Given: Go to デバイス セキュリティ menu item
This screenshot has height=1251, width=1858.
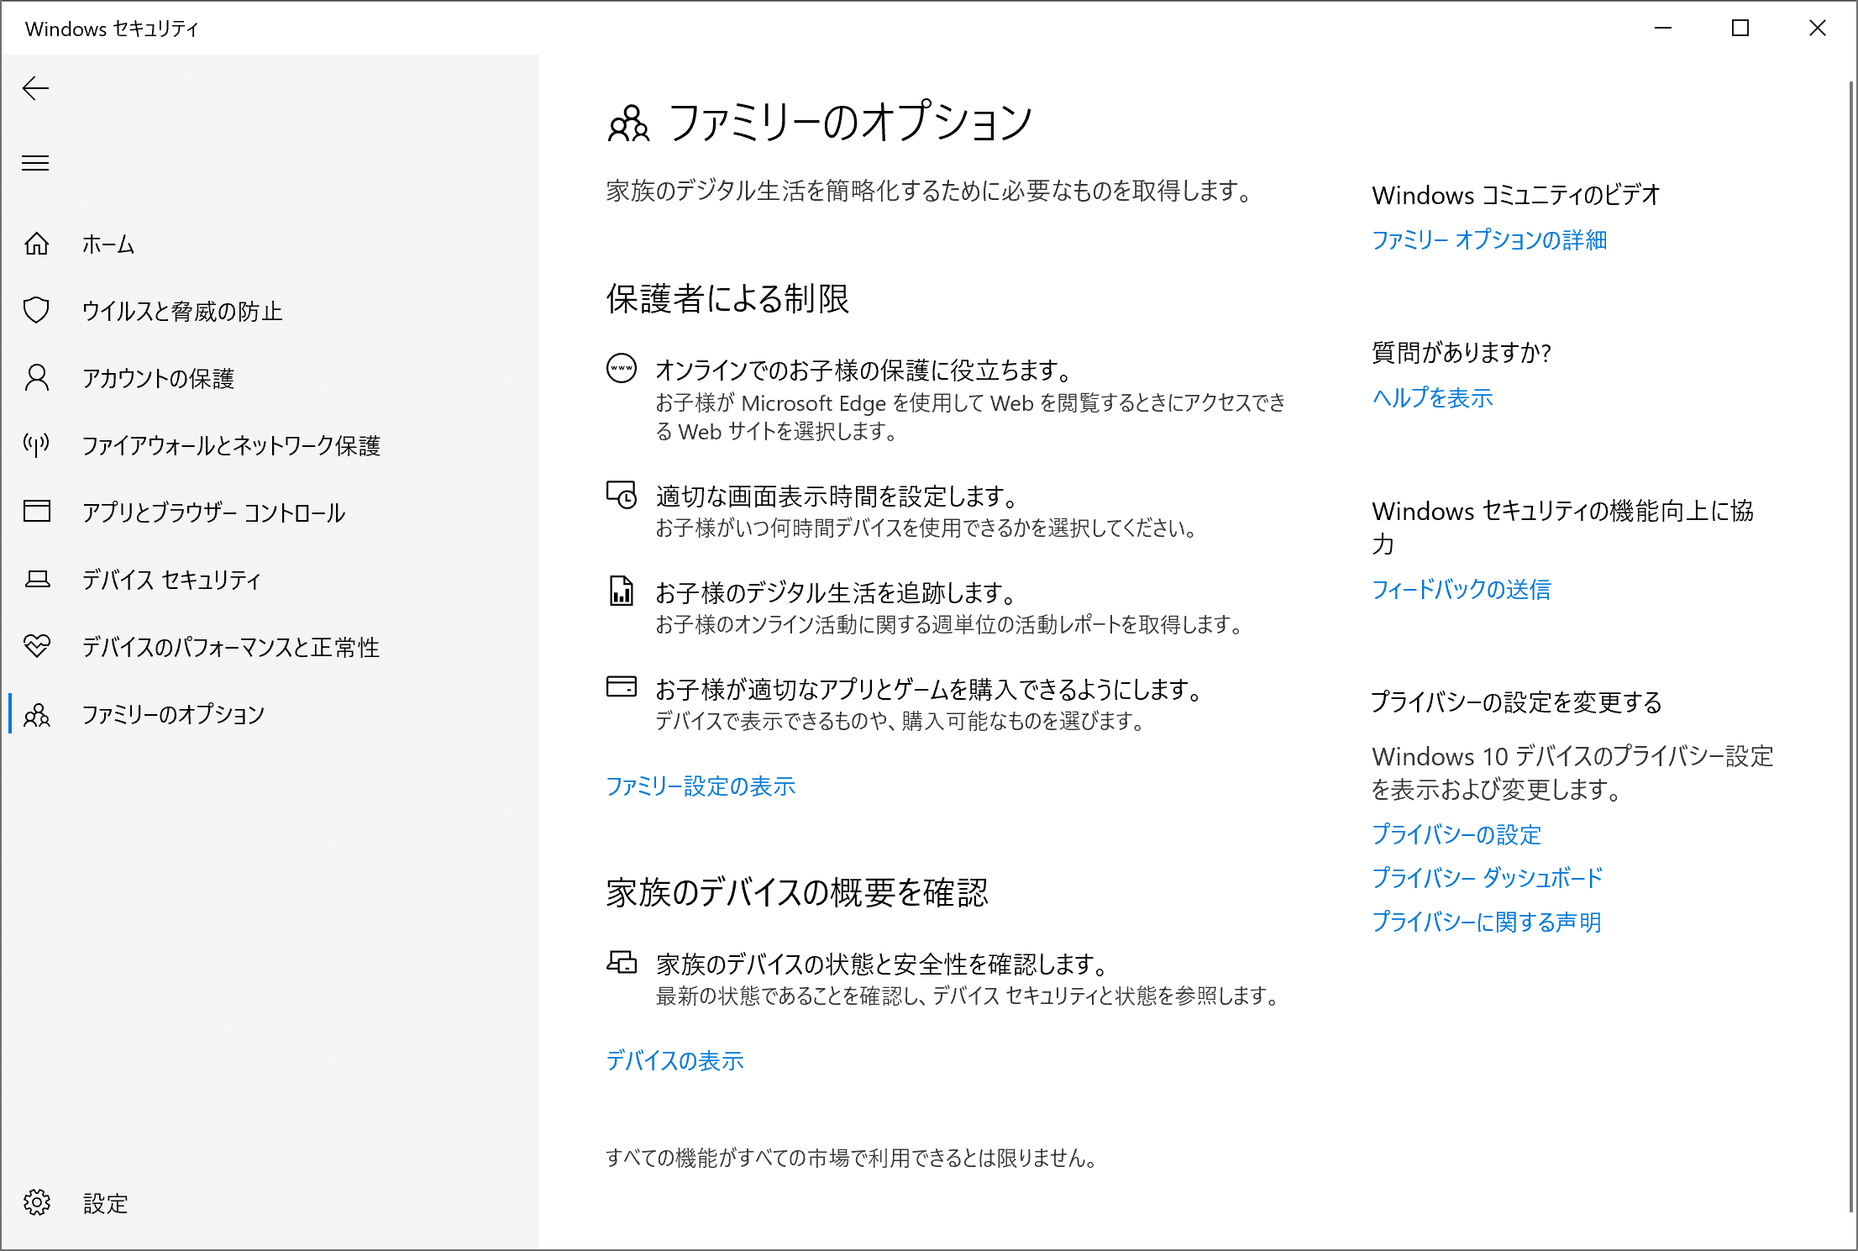Looking at the screenshot, I should pyautogui.click(x=171, y=580).
